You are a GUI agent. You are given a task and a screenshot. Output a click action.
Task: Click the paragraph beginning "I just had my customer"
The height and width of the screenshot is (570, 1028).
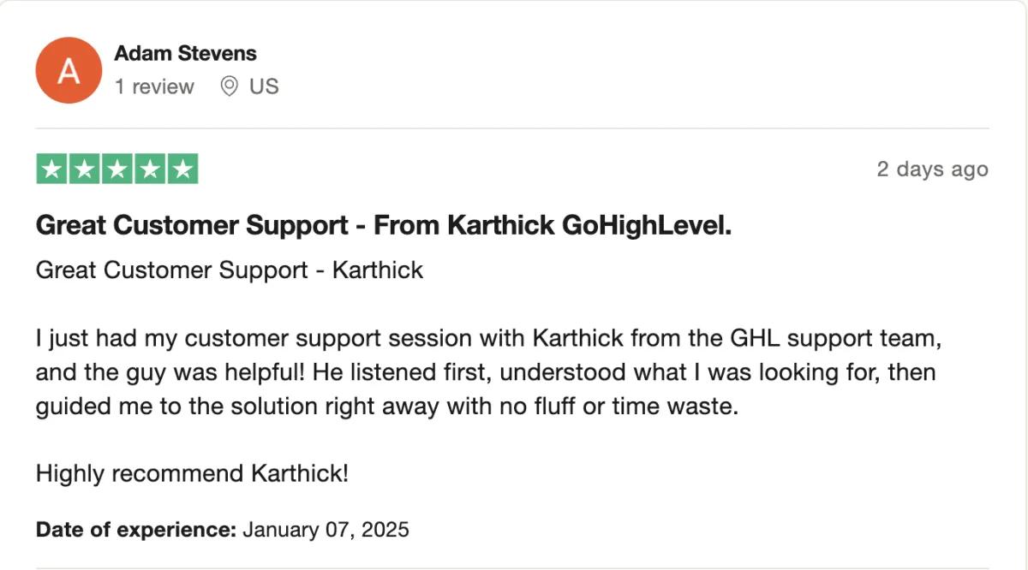[489, 372]
